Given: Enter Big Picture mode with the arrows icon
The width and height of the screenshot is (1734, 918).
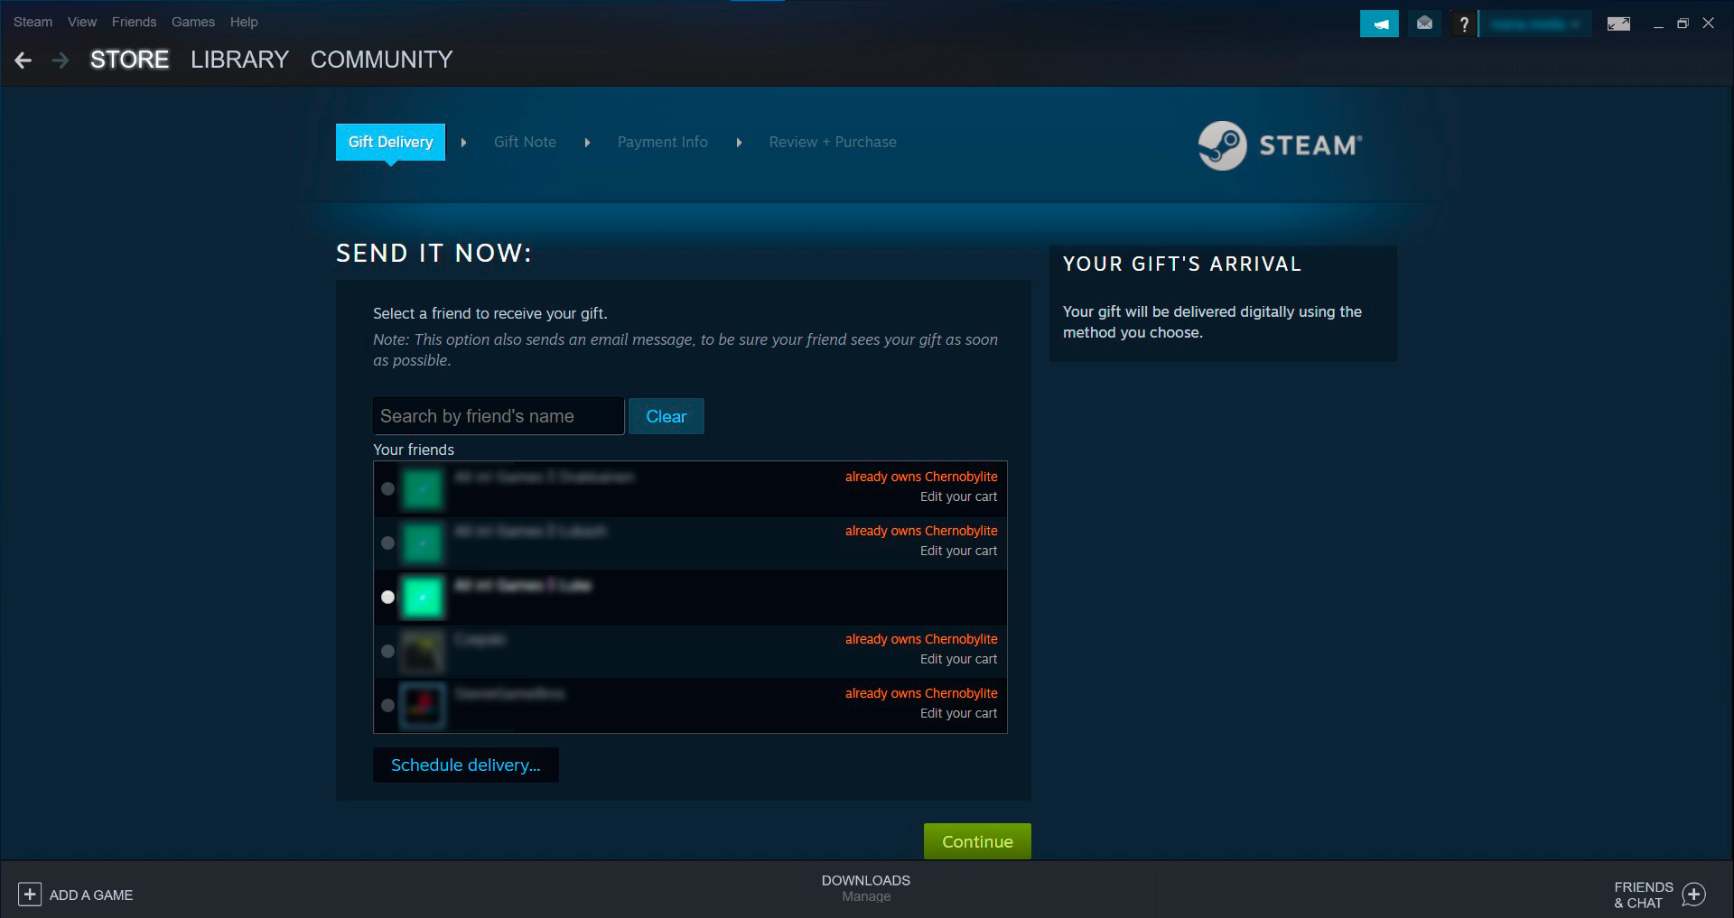Looking at the screenshot, I should (x=1618, y=23).
